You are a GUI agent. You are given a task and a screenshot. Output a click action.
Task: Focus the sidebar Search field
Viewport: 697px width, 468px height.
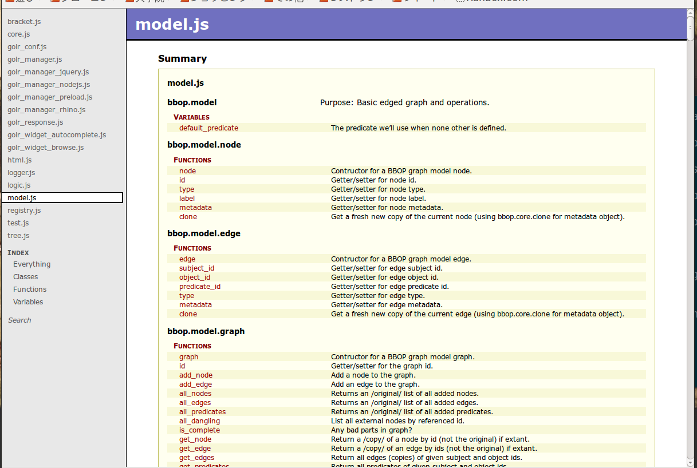point(19,320)
